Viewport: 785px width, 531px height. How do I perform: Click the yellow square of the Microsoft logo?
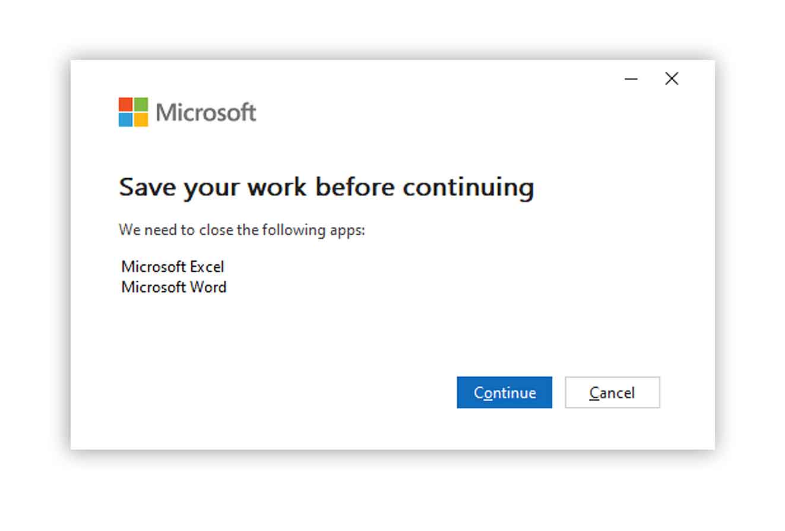[x=141, y=120]
